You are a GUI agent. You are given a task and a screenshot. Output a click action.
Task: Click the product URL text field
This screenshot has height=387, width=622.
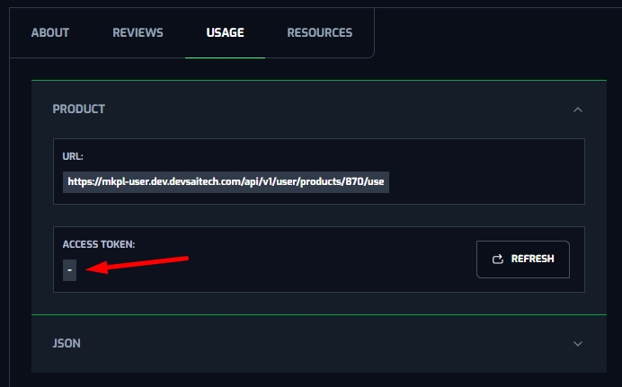[x=226, y=182]
